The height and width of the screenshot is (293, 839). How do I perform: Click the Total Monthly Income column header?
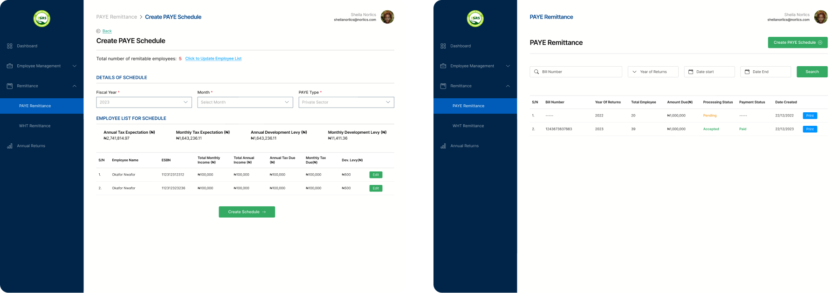point(209,160)
